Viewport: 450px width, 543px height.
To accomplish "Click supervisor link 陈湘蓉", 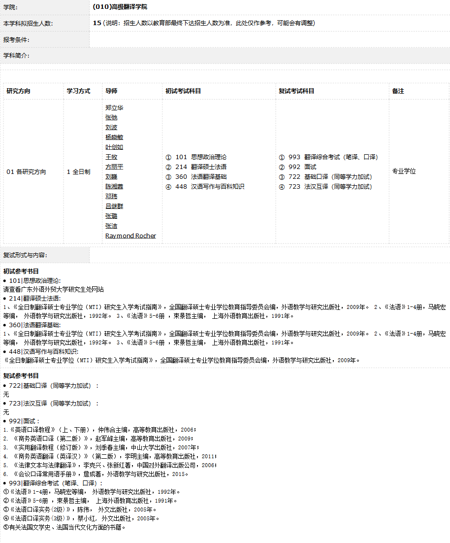I will pyautogui.click(x=114, y=186).
